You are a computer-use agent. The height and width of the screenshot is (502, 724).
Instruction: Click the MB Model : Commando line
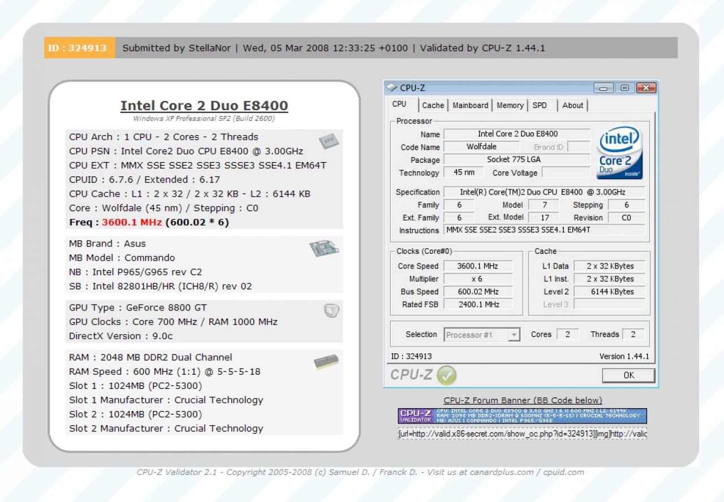pyautogui.click(x=122, y=258)
